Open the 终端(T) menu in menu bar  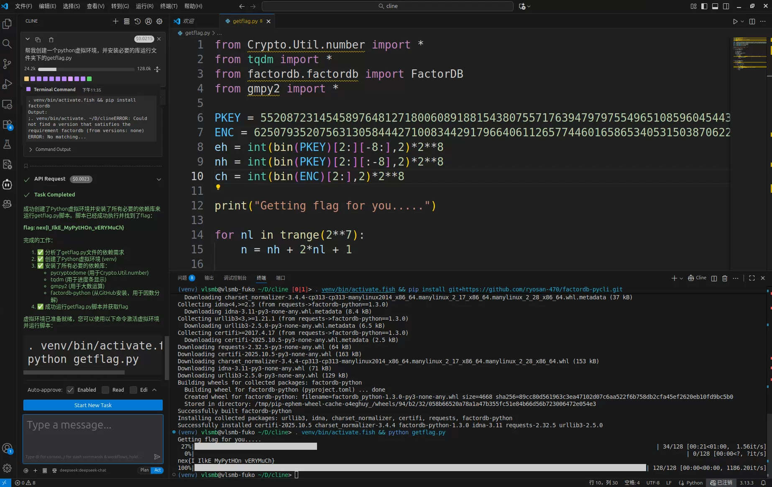tap(169, 6)
